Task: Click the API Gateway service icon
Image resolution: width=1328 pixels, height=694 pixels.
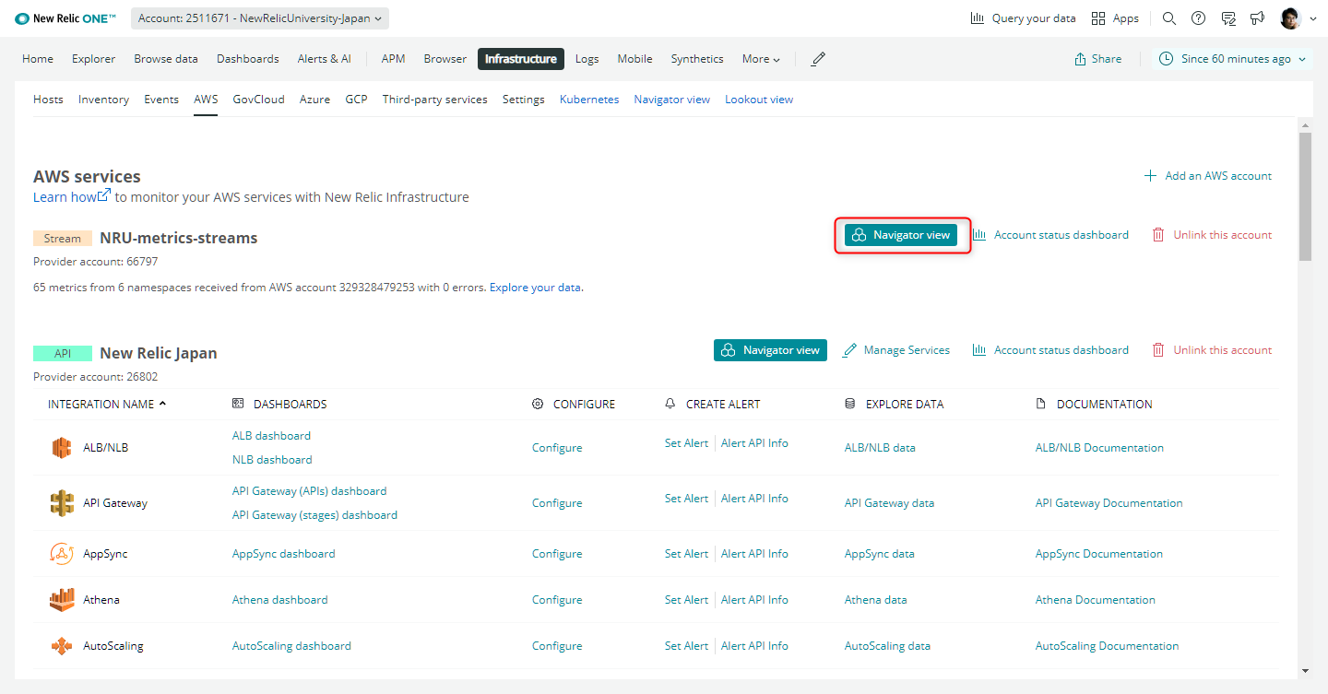Action: click(x=62, y=503)
